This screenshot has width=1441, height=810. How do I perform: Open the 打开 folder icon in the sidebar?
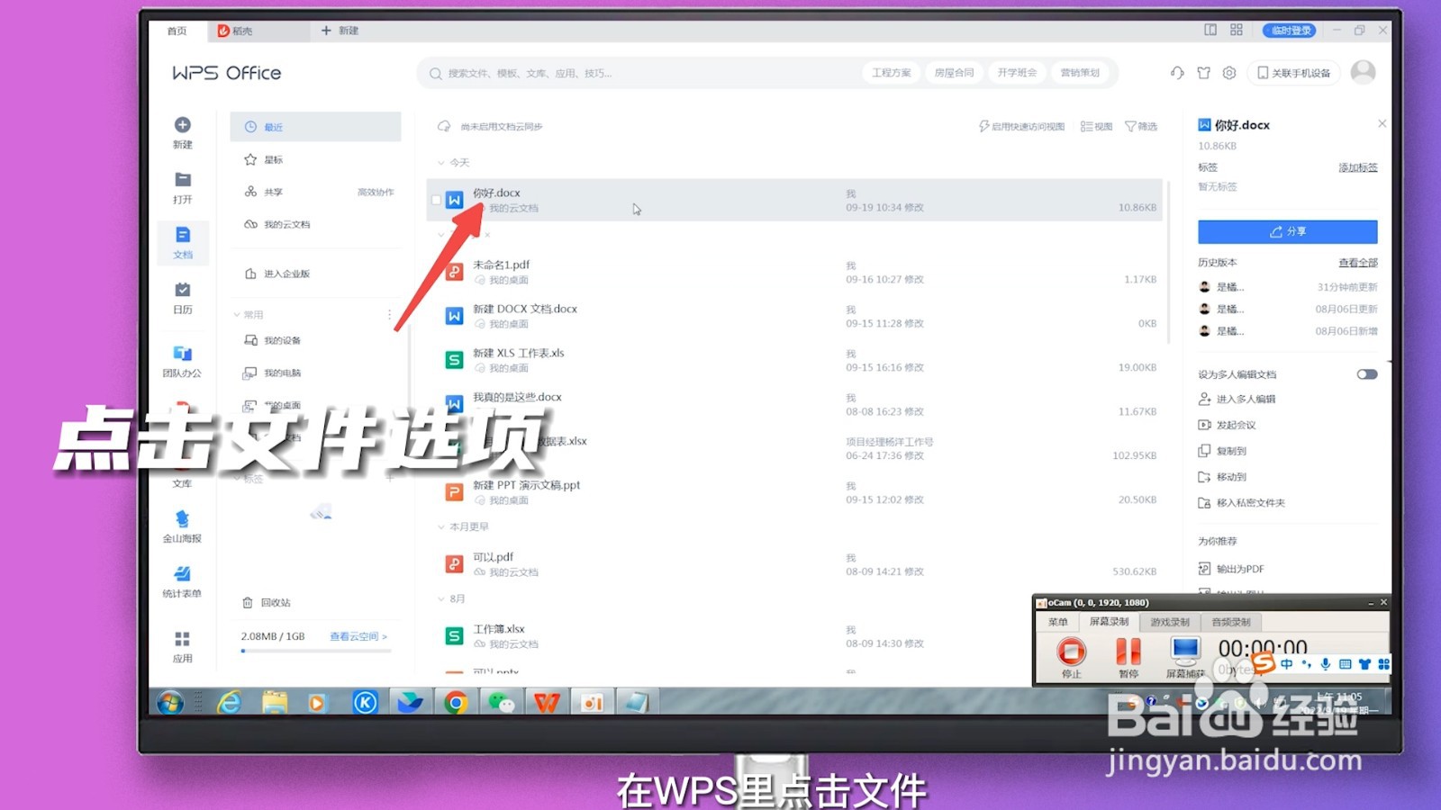pos(182,180)
